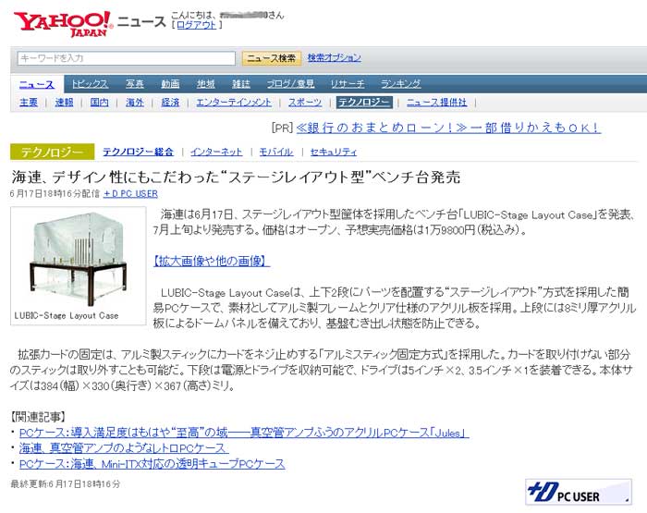
Task: Select the 主要 category link
Action: [29, 103]
